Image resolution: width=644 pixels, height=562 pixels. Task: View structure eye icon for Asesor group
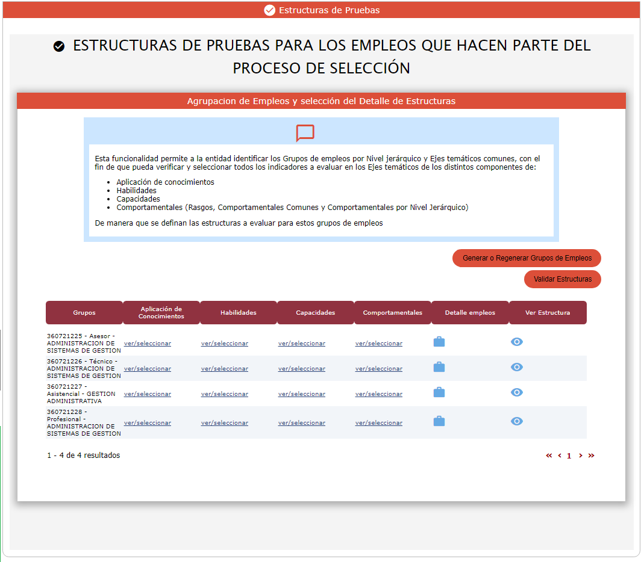click(516, 342)
